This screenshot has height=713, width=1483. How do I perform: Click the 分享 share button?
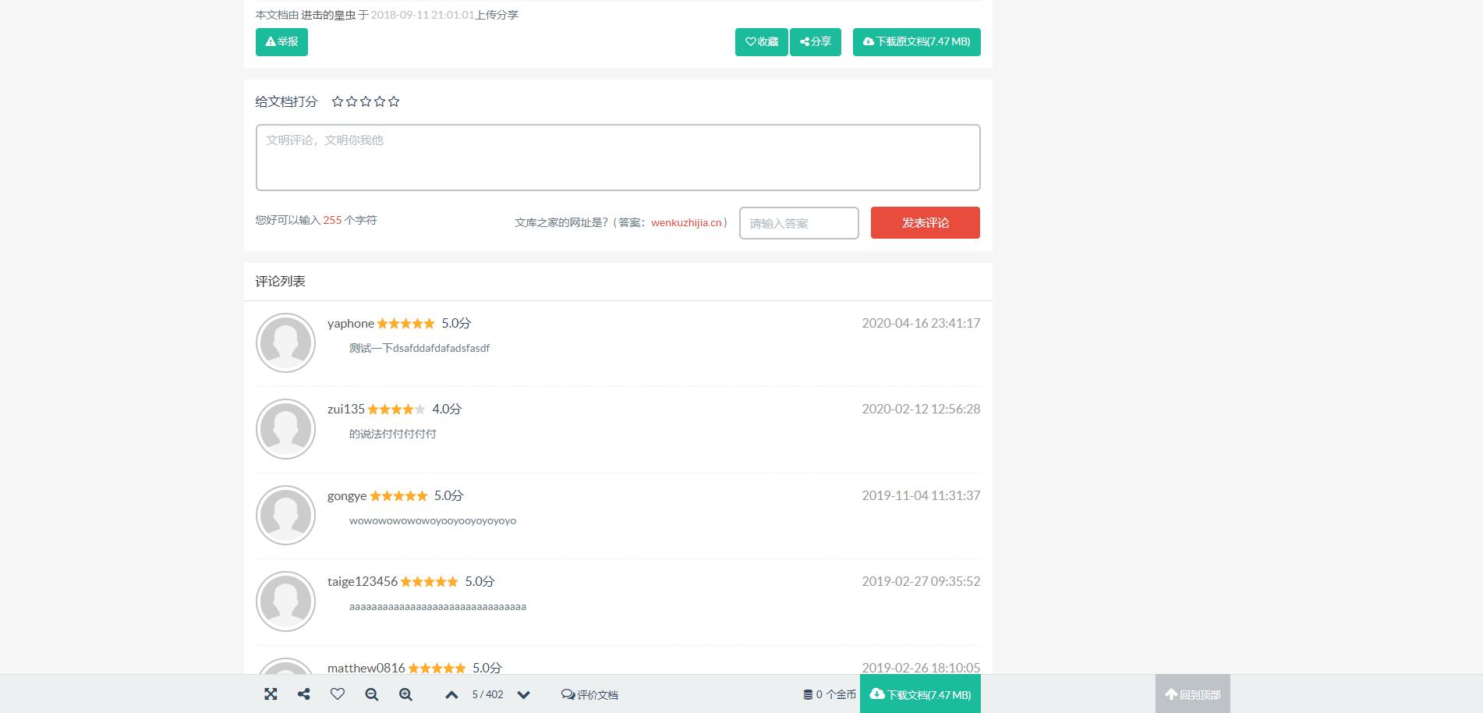816,42
